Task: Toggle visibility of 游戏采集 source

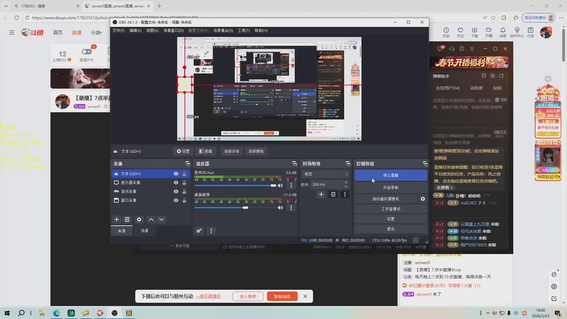Action: coord(176,191)
